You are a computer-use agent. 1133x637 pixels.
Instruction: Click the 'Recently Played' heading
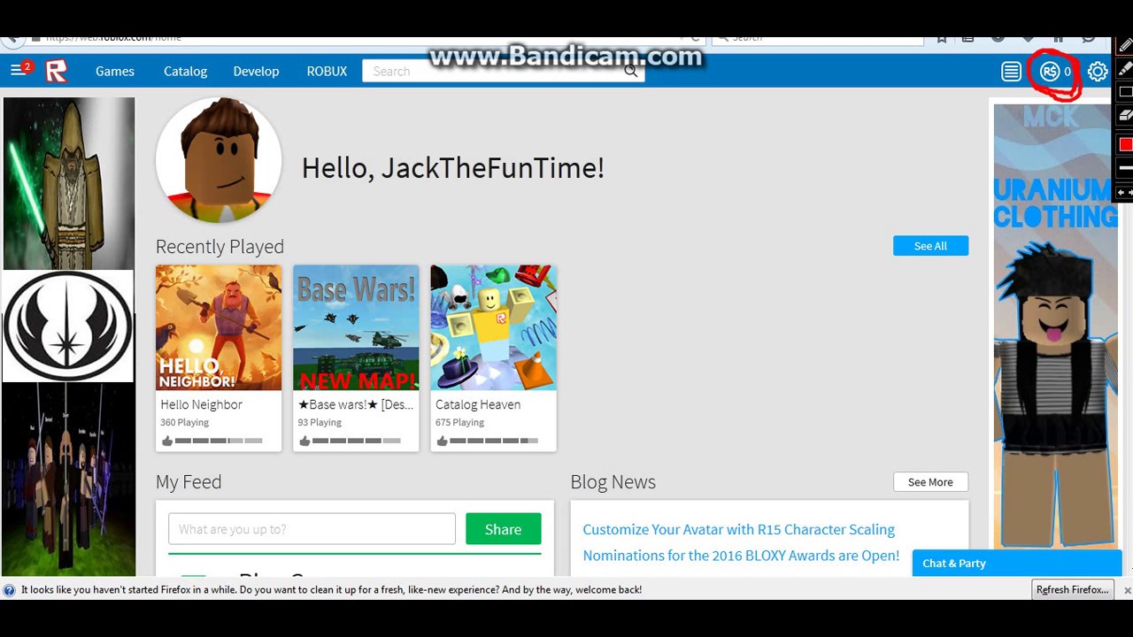point(220,247)
